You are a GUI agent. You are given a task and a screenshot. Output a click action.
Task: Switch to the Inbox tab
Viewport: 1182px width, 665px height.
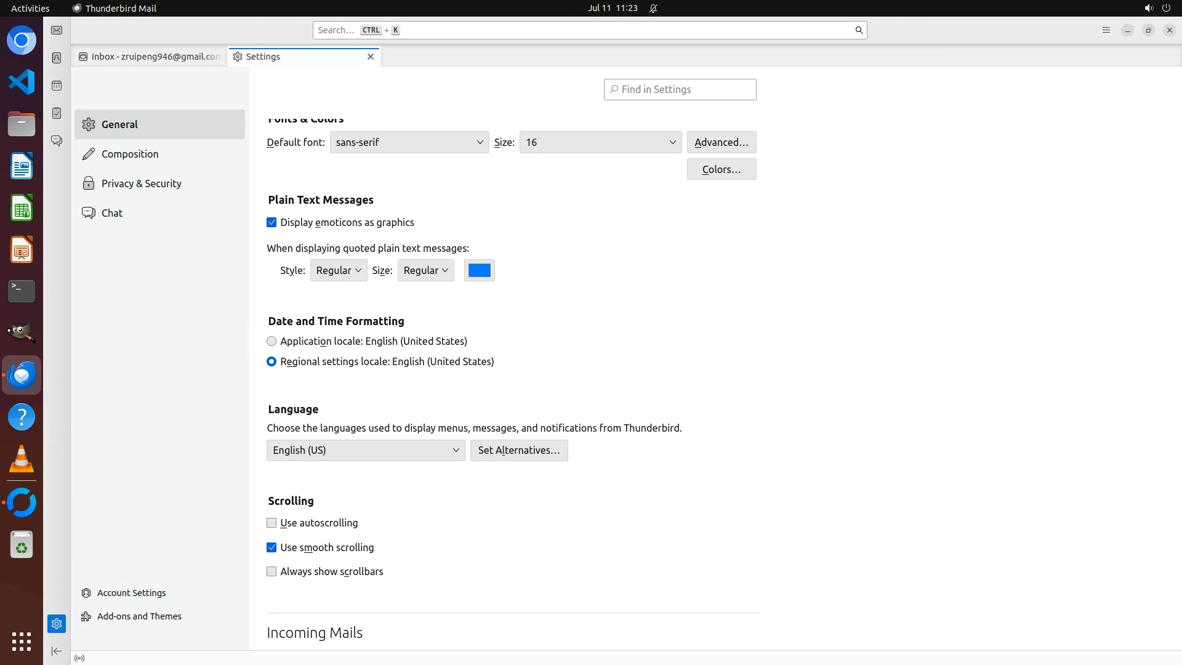click(x=150, y=57)
